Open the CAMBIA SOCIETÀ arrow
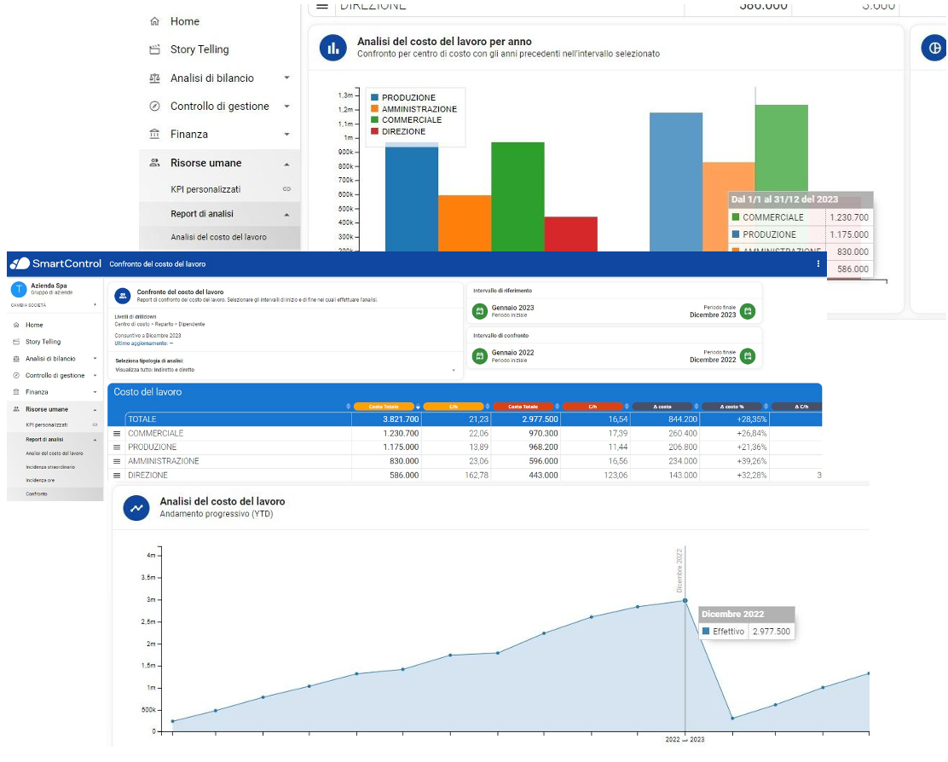The image size is (948, 762). tap(95, 305)
